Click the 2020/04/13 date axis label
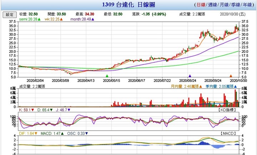The image size is (257, 155). coord(86,81)
